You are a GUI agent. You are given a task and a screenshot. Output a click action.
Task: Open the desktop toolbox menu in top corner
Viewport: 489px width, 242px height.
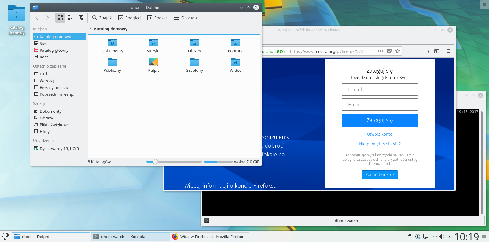(x=484, y=5)
